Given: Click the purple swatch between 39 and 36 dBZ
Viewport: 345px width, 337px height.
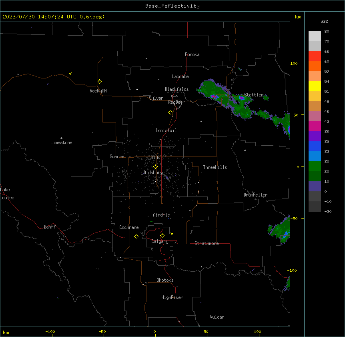Looking at the screenshot, I should pyautogui.click(x=315, y=136).
